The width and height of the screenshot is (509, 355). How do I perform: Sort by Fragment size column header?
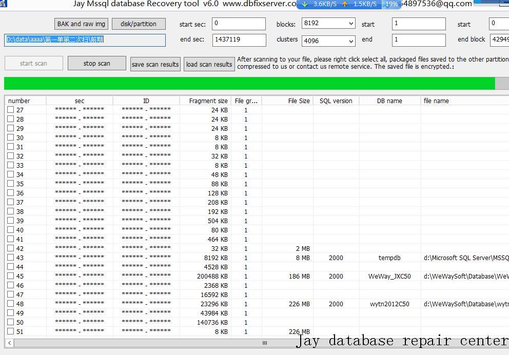click(205, 101)
